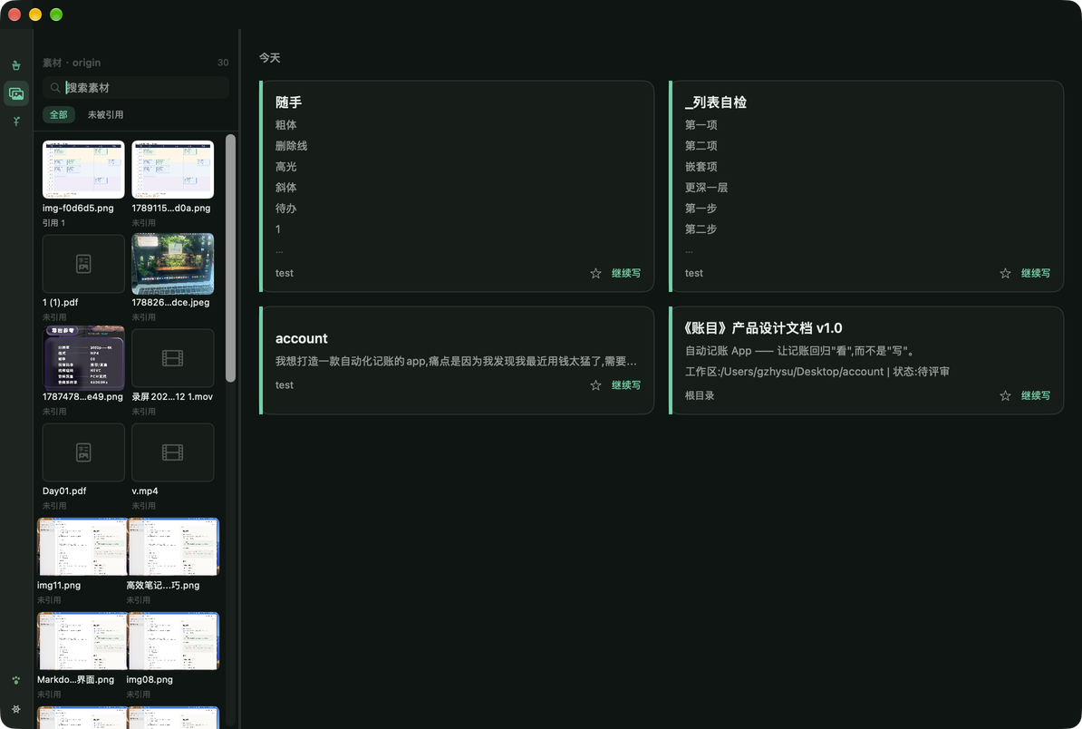Open the potted plant sidebar icon

click(x=16, y=65)
